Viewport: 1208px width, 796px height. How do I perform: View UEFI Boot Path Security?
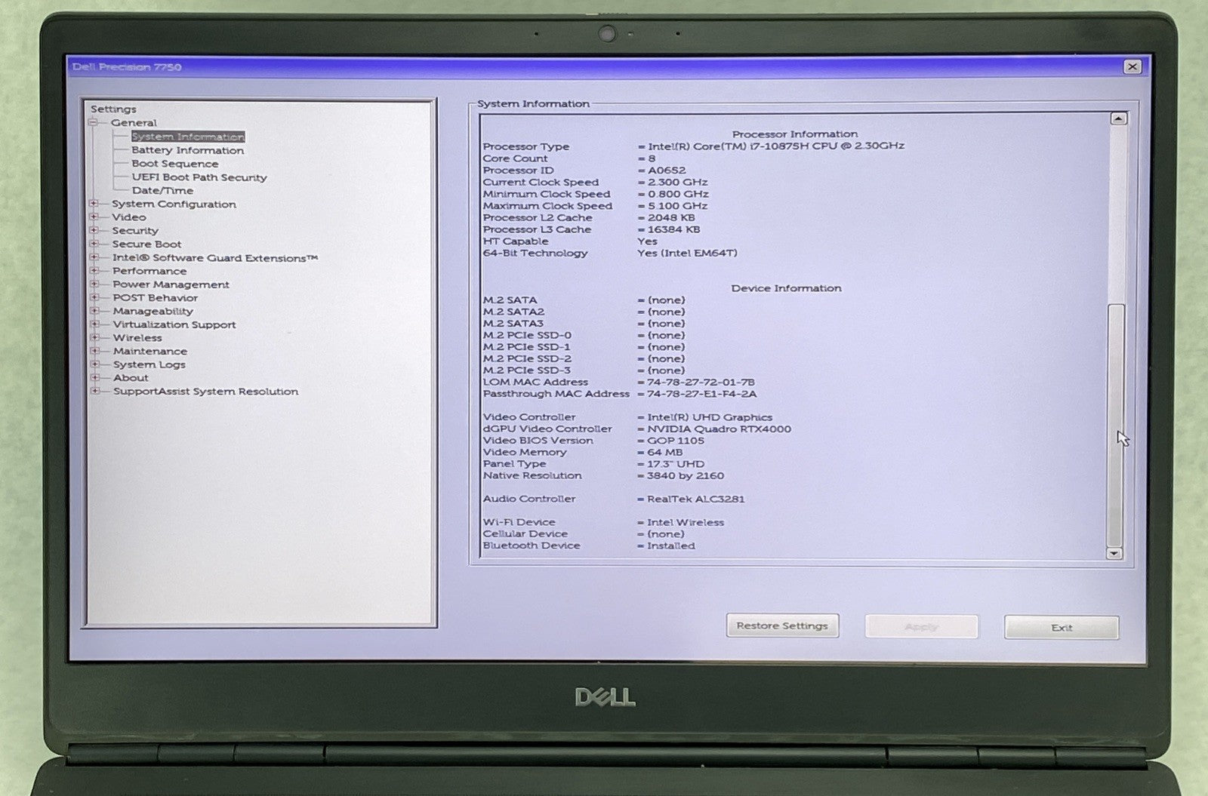point(199,177)
